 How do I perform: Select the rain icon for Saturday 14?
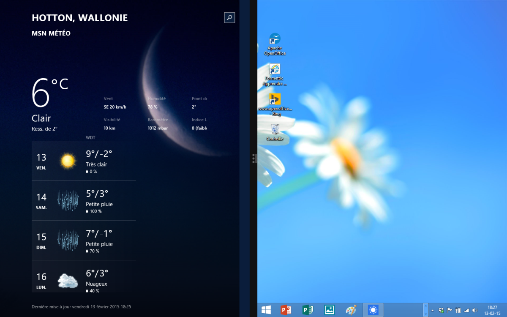[68, 200]
